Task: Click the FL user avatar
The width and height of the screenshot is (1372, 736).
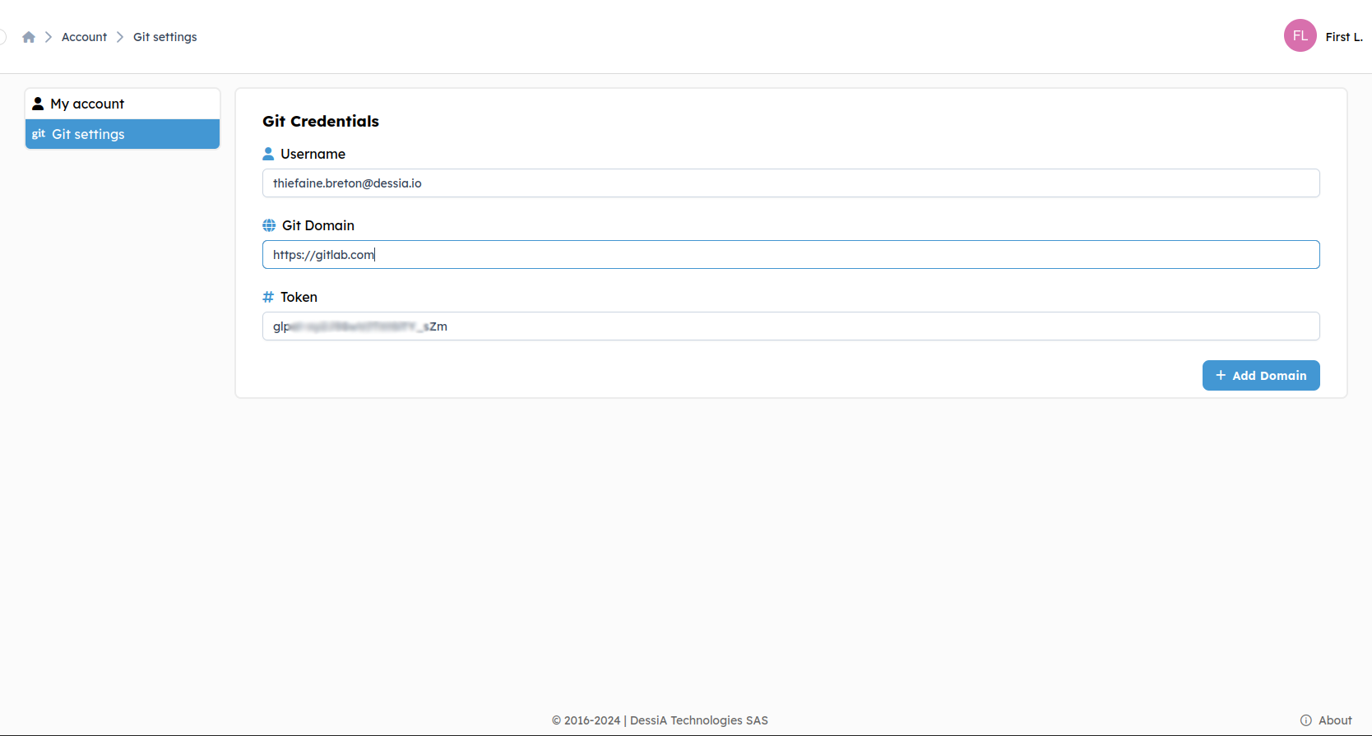Action: point(1300,35)
